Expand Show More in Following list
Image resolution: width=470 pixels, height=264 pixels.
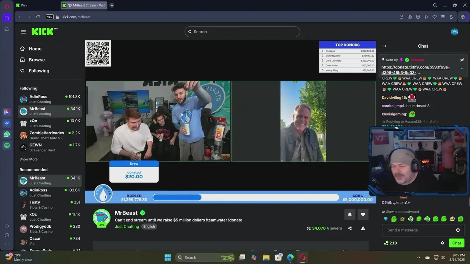29,159
